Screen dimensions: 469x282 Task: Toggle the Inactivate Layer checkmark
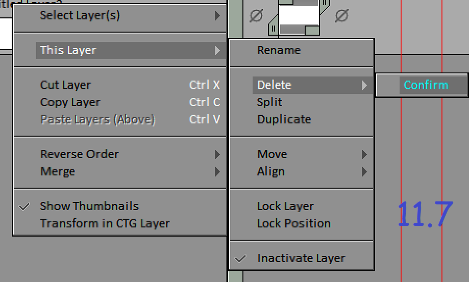coord(240,259)
